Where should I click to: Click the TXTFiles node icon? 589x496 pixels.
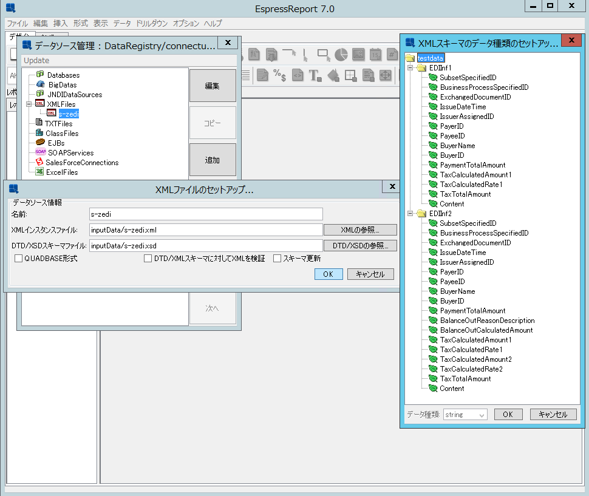[x=39, y=123]
